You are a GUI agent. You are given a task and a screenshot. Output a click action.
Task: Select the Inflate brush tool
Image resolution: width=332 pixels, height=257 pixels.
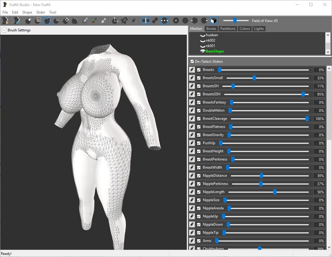47,21
